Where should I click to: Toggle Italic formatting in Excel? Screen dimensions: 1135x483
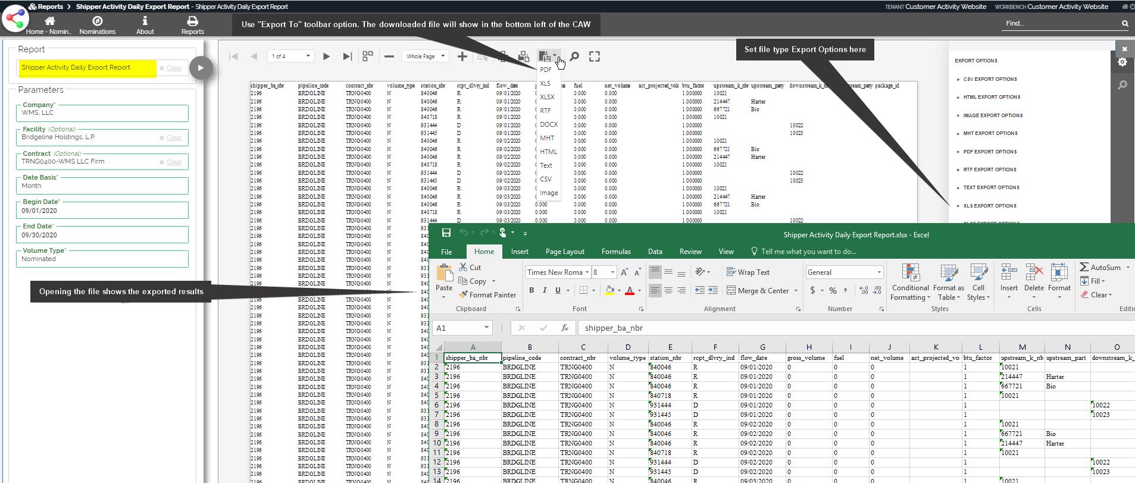point(545,290)
